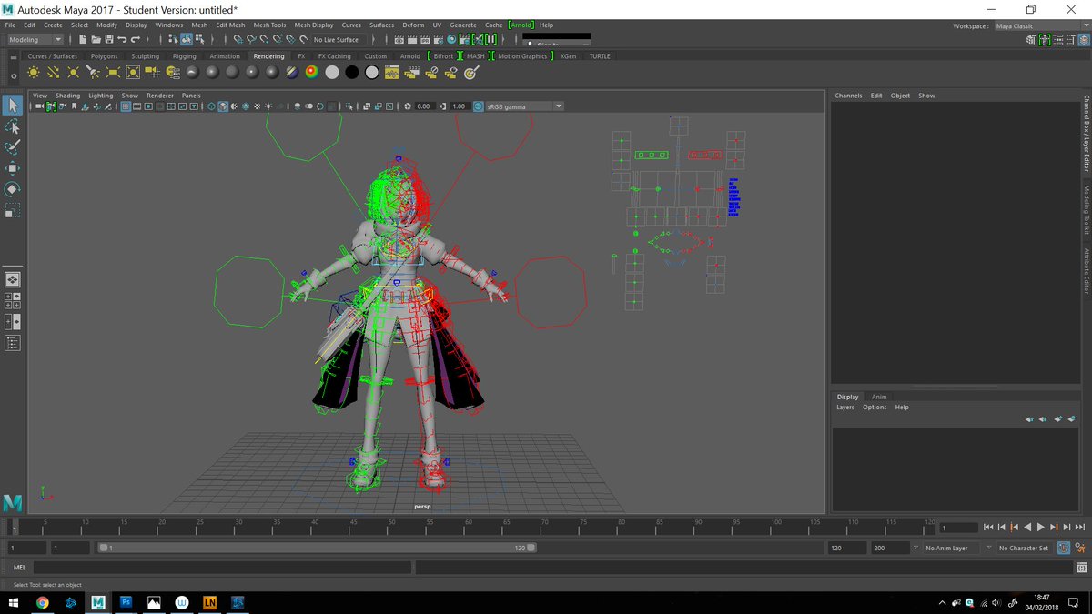Open the viewport Renderer menu
Viewport: 1092px width, 614px height.
coord(160,96)
